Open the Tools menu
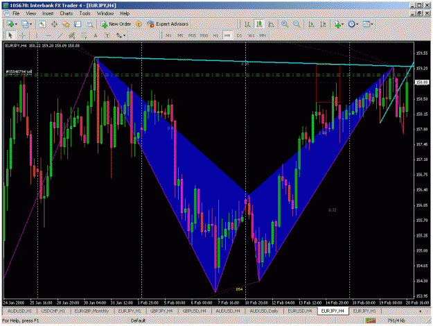The height and width of the screenshot is (326, 433). point(85,14)
